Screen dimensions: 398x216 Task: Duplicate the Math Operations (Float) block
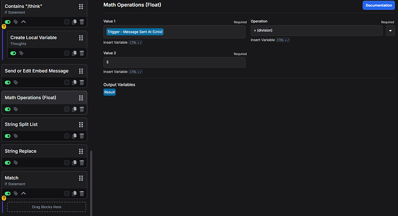click(x=74, y=109)
